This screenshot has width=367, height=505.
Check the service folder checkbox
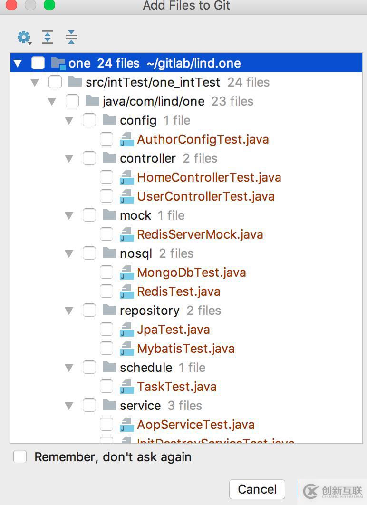pos(89,405)
